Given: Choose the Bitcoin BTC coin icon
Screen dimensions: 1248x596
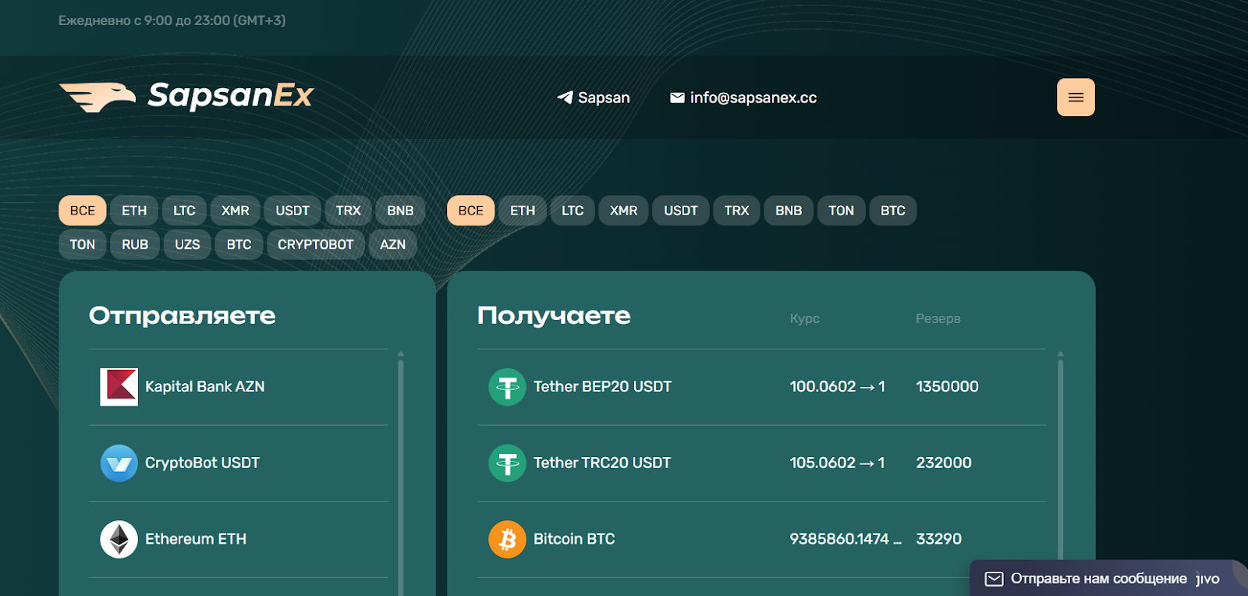Looking at the screenshot, I should [508, 539].
